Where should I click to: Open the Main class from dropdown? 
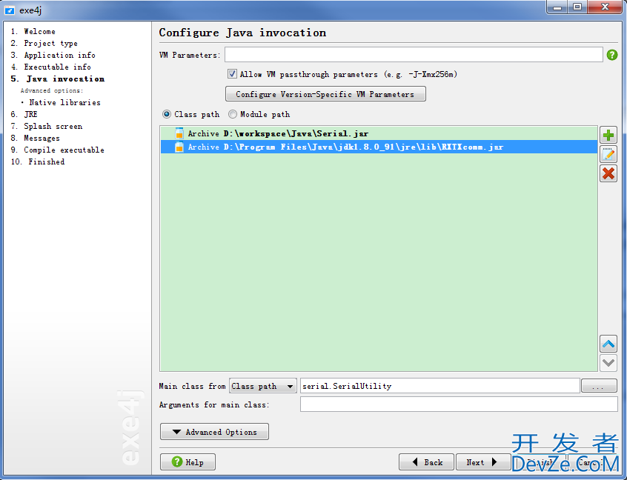pyautogui.click(x=262, y=386)
